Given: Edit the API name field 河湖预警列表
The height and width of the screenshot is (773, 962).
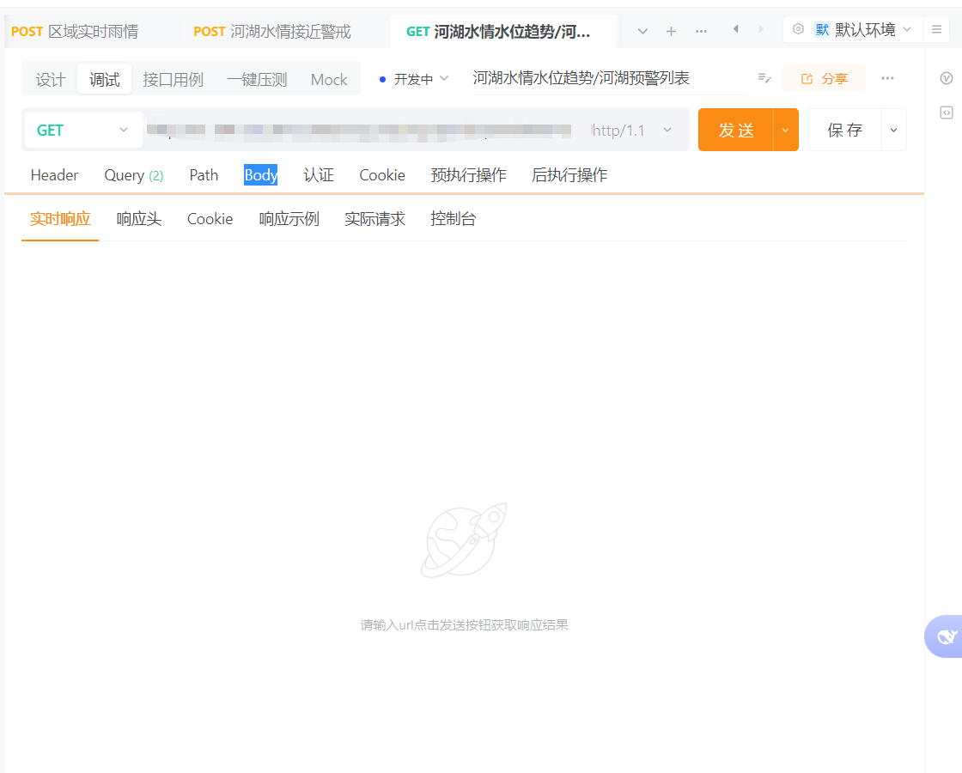Looking at the screenshot, I should [609, 78].
